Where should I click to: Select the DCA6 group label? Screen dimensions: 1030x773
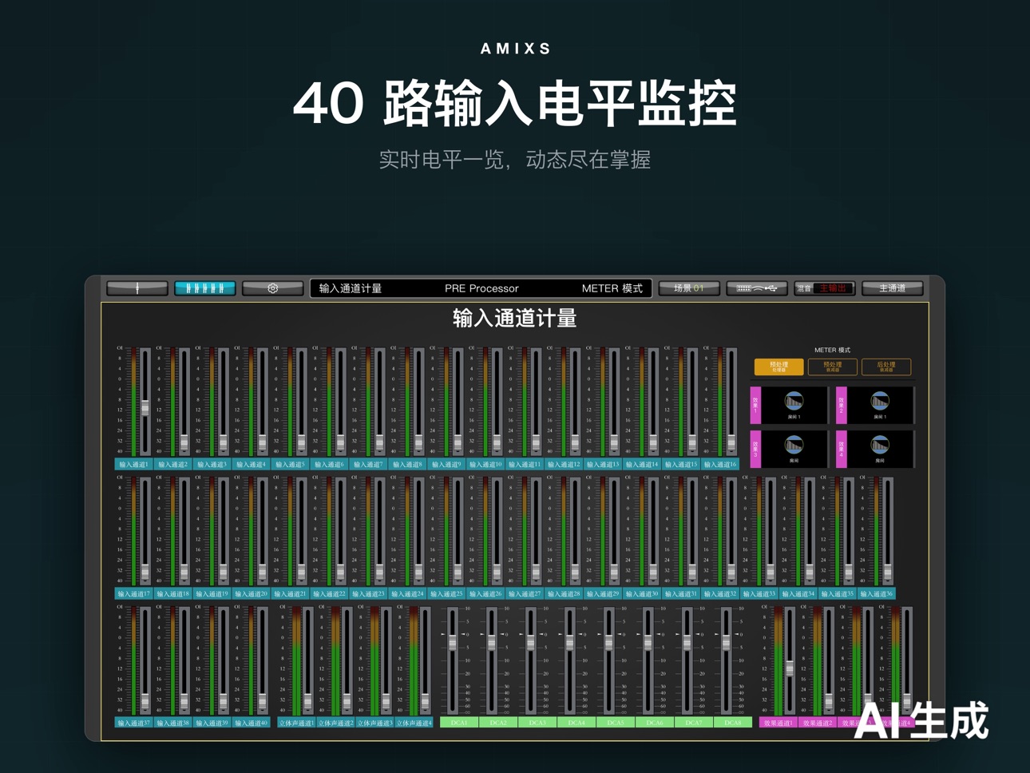tap(655, 723)
